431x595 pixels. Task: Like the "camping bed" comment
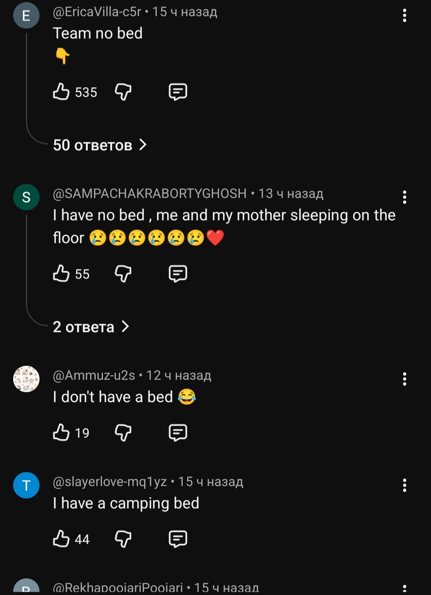pos(61,539)
